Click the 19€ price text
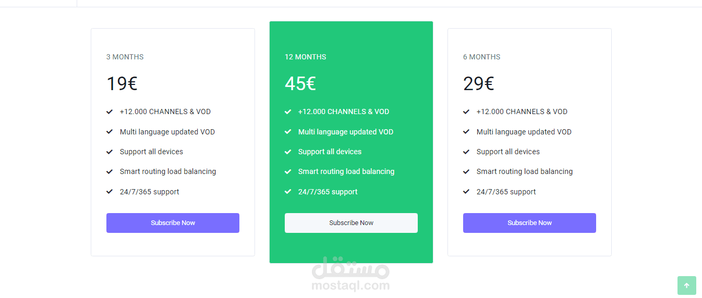This screenshot has height=298, width=702. 122,83
